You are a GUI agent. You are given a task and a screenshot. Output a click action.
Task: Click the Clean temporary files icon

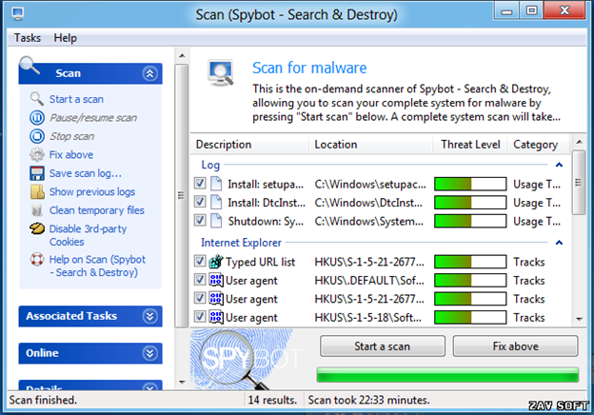coord(37,210)
